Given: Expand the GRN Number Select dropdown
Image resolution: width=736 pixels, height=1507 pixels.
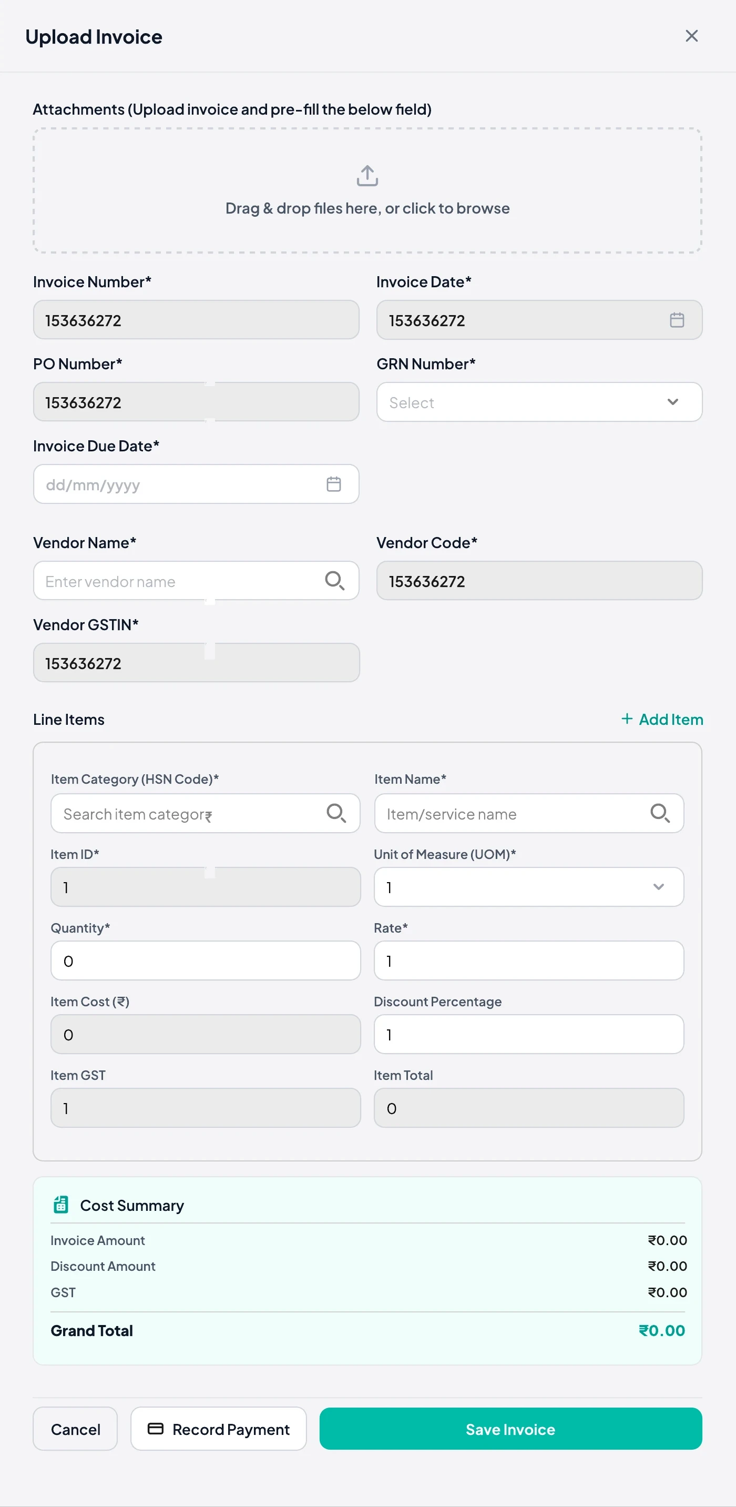Looking at the screenshot, I should [539, 402].
